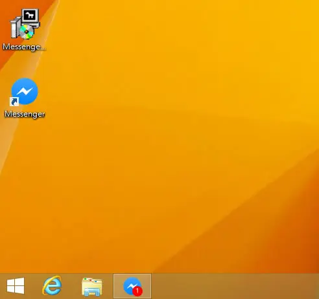Select the "Messenger" shortcut label text
The height and width of the screenshot is (299, 319).
(25, 114)
